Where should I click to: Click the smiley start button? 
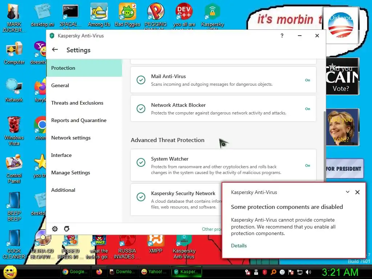tap(10, 272)
